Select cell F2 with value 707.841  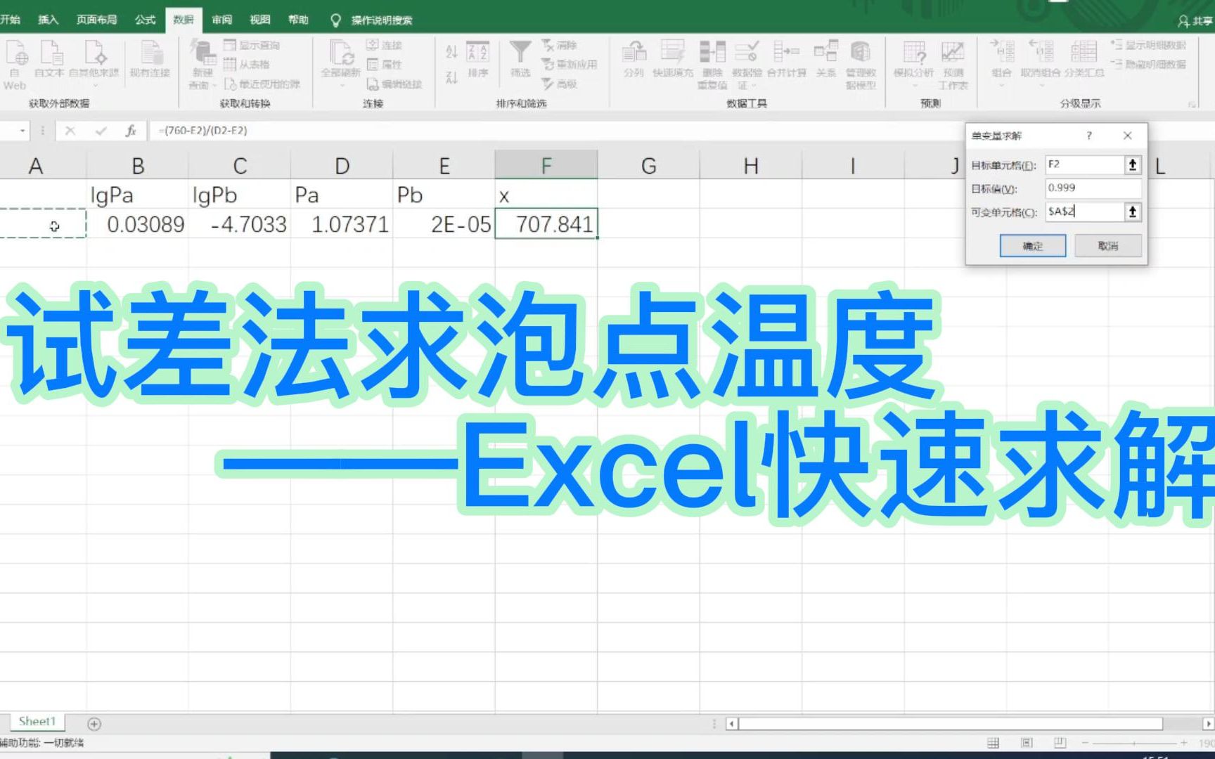[x=546, y=223]
